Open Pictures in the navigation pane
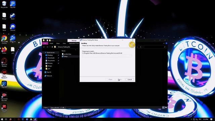 coord(50,63)
